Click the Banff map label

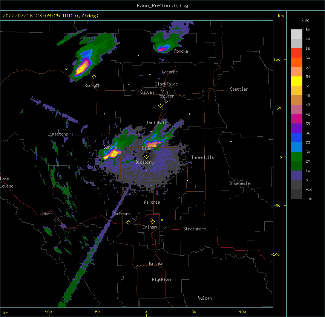tap(47, 213)
